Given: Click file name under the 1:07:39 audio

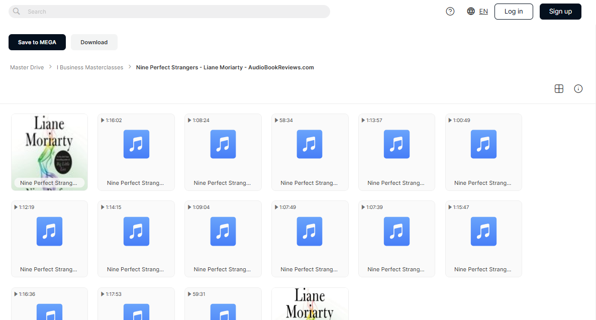Looking at the screenshot, I should point(396,269).
